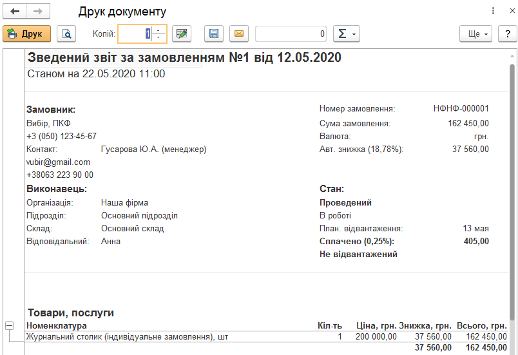Click paid amount 405,00
The width and height of the screenshot is (518, 355).
476,242
